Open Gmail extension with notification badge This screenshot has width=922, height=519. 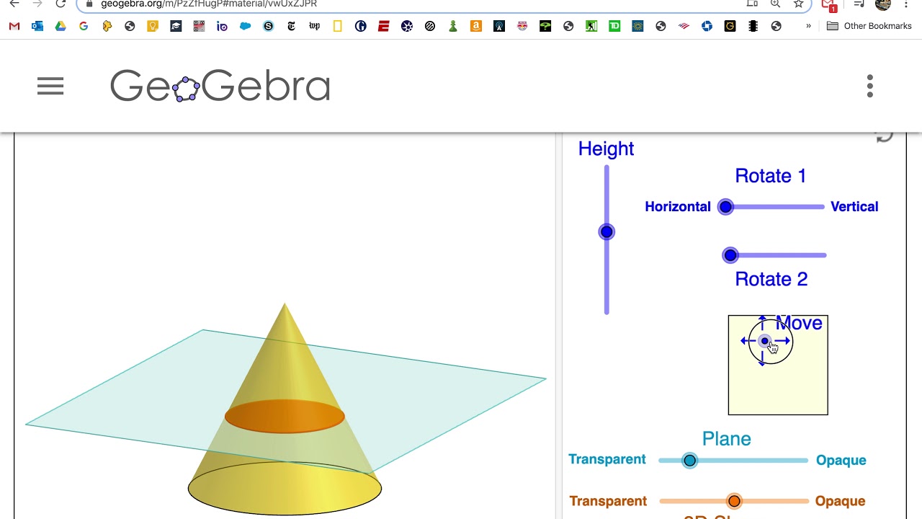[x=829, y=4]
